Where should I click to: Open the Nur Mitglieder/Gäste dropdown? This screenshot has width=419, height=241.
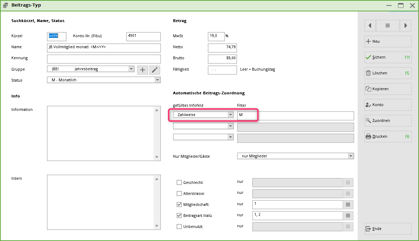click(350, 156)
